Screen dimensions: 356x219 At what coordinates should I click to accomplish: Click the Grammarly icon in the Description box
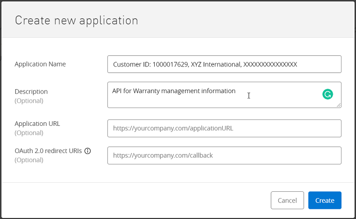[x=328, y=94]
